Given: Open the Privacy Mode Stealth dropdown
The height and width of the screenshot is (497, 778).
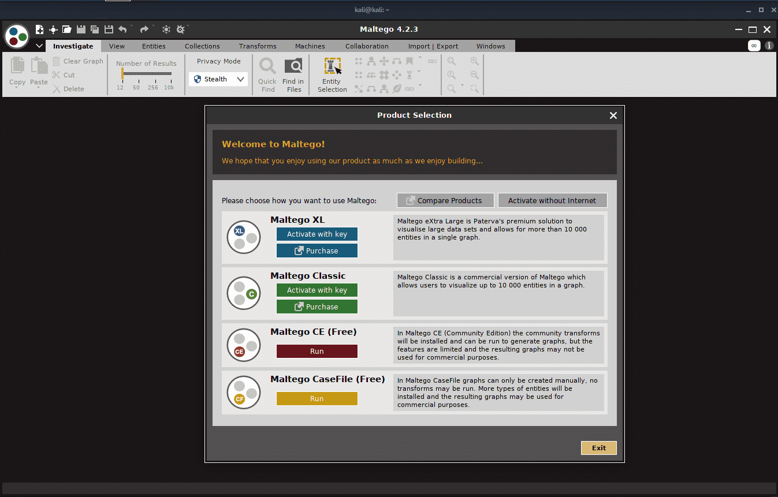Looking at the screenshot, I should coord(218,79).
